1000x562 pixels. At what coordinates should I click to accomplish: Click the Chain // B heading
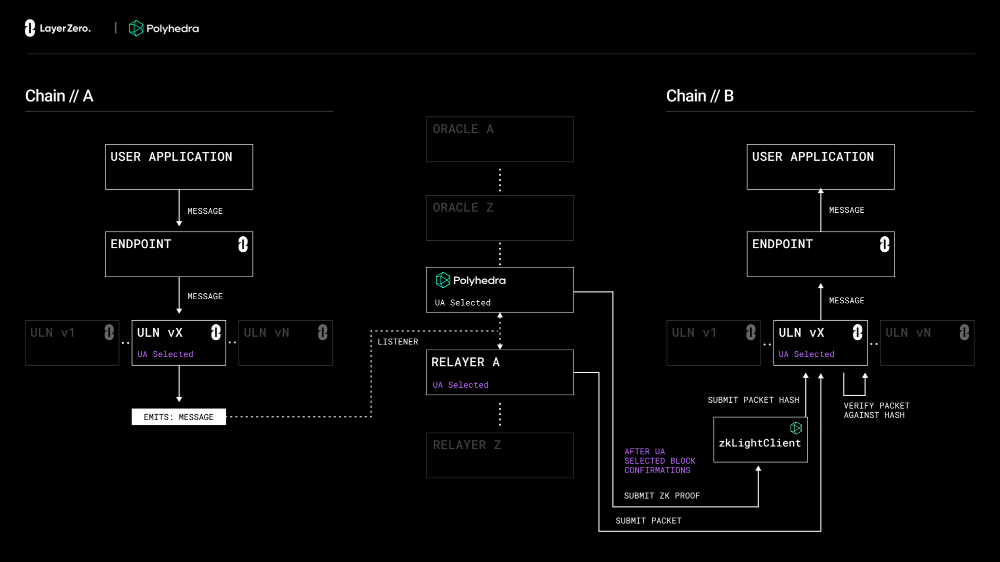[x=699, y=96]
